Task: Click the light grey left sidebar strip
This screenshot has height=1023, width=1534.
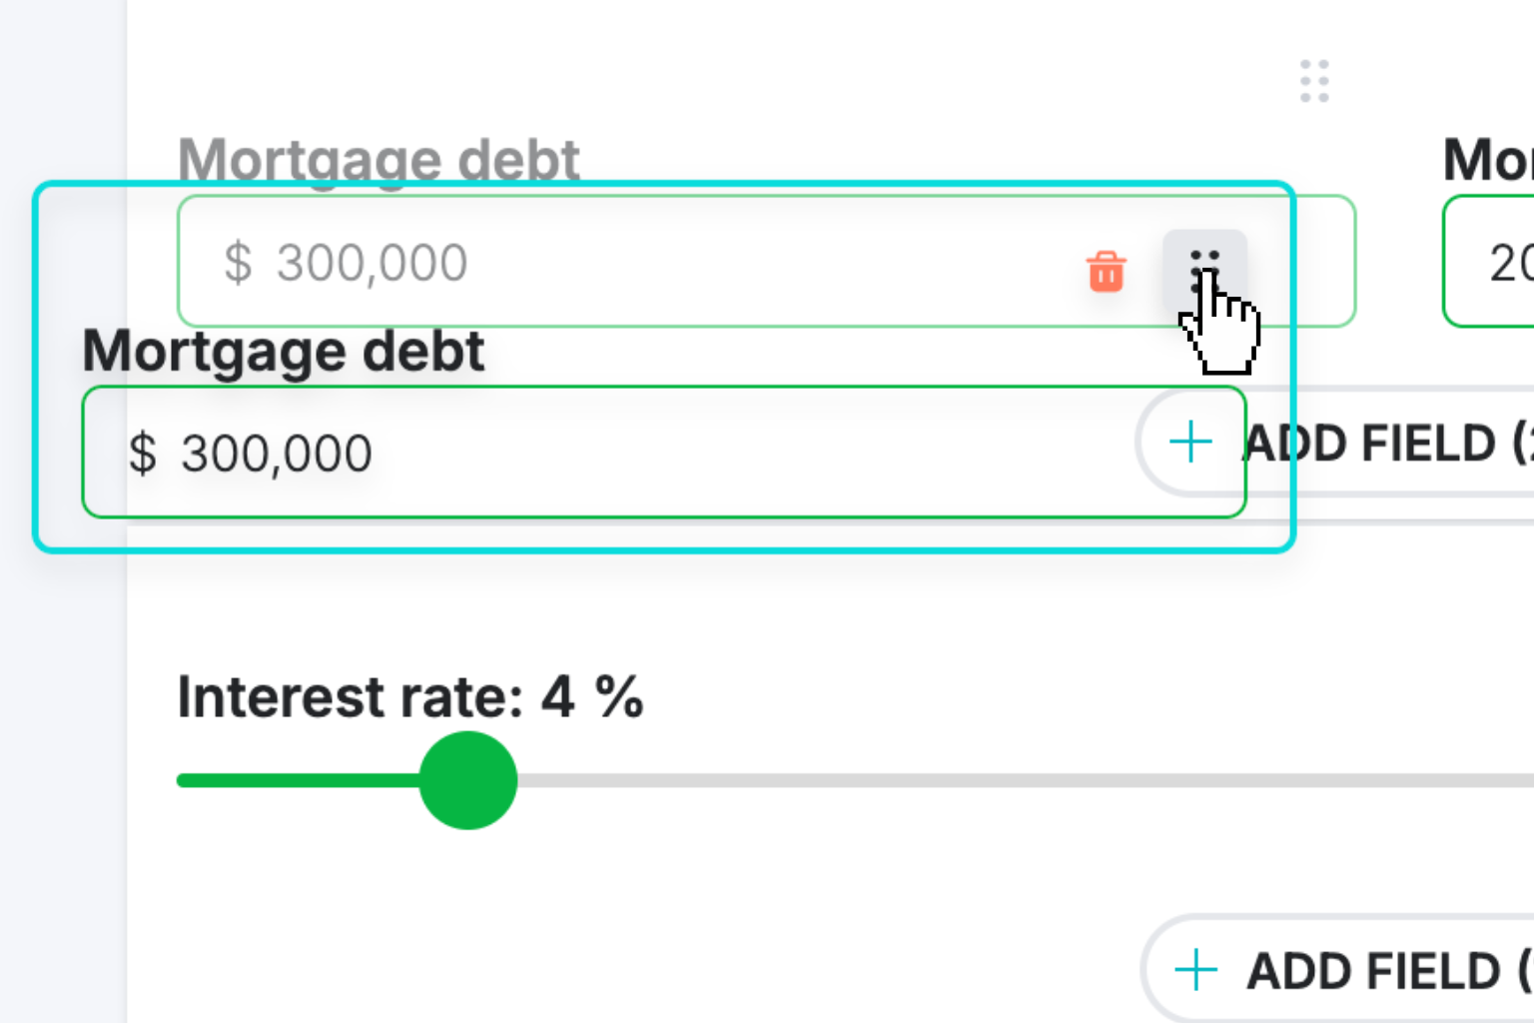Action: (x=63, y=511)
